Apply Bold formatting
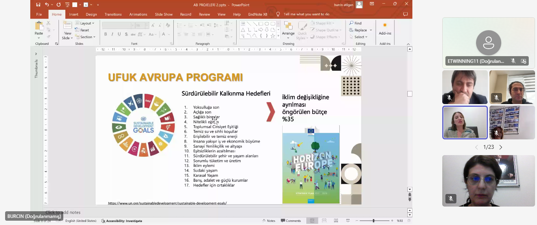 pos(105,34)
